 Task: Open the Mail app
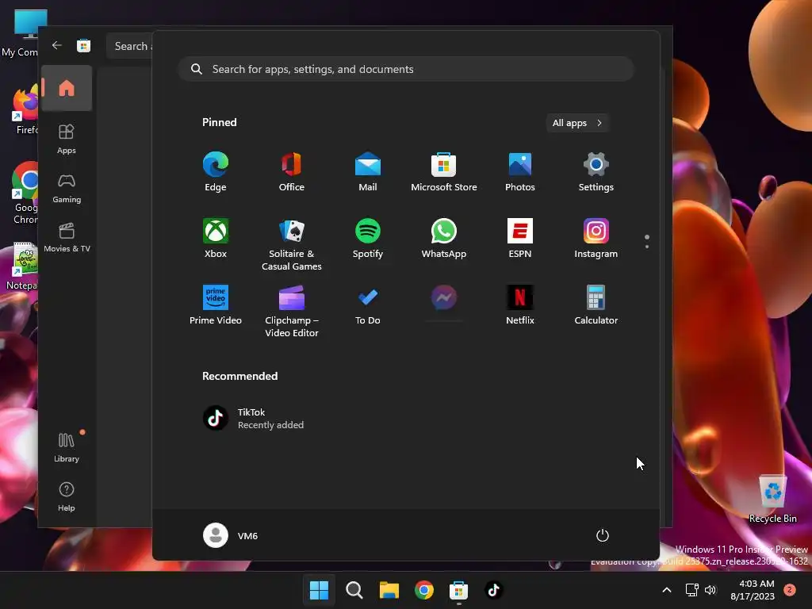[x=368, y=172]
